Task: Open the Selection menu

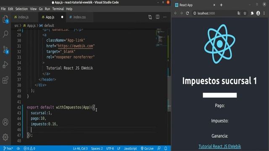Action: tap(21, 9)
